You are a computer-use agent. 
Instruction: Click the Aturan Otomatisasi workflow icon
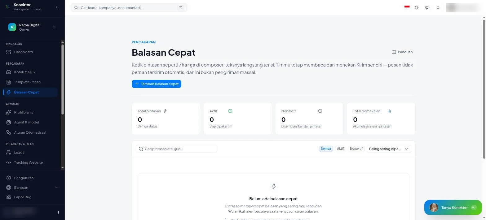(9, 132)
